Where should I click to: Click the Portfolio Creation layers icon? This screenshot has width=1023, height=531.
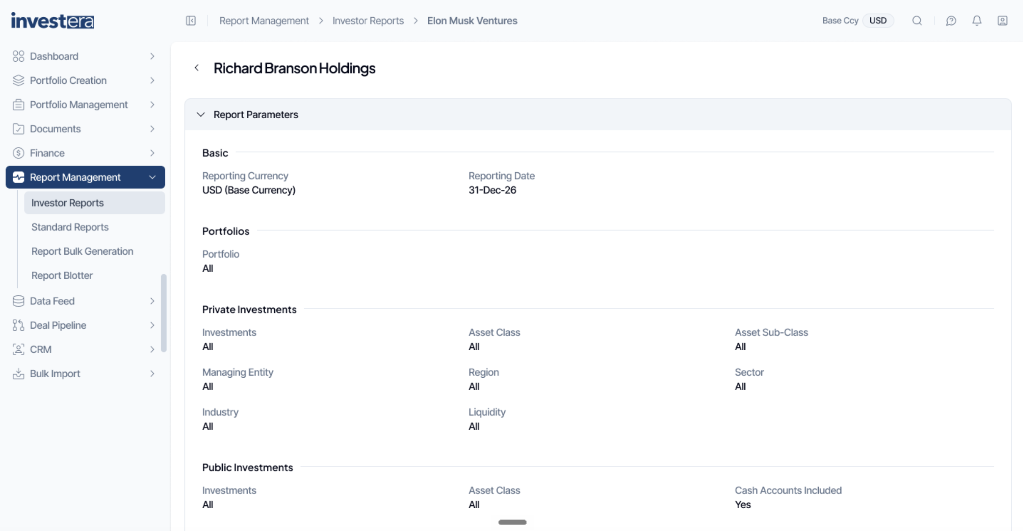[18, 80]
